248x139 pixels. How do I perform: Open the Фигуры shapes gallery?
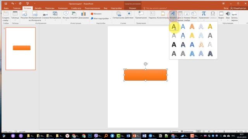(66, 16)
